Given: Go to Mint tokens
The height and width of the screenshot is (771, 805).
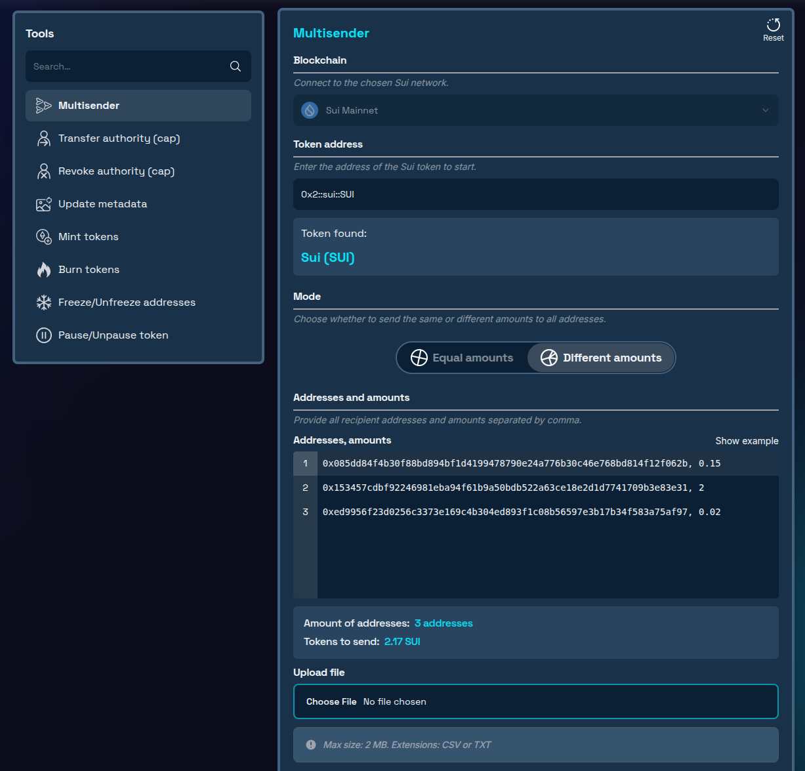Looking at the screenshot, I should (138, 237).
